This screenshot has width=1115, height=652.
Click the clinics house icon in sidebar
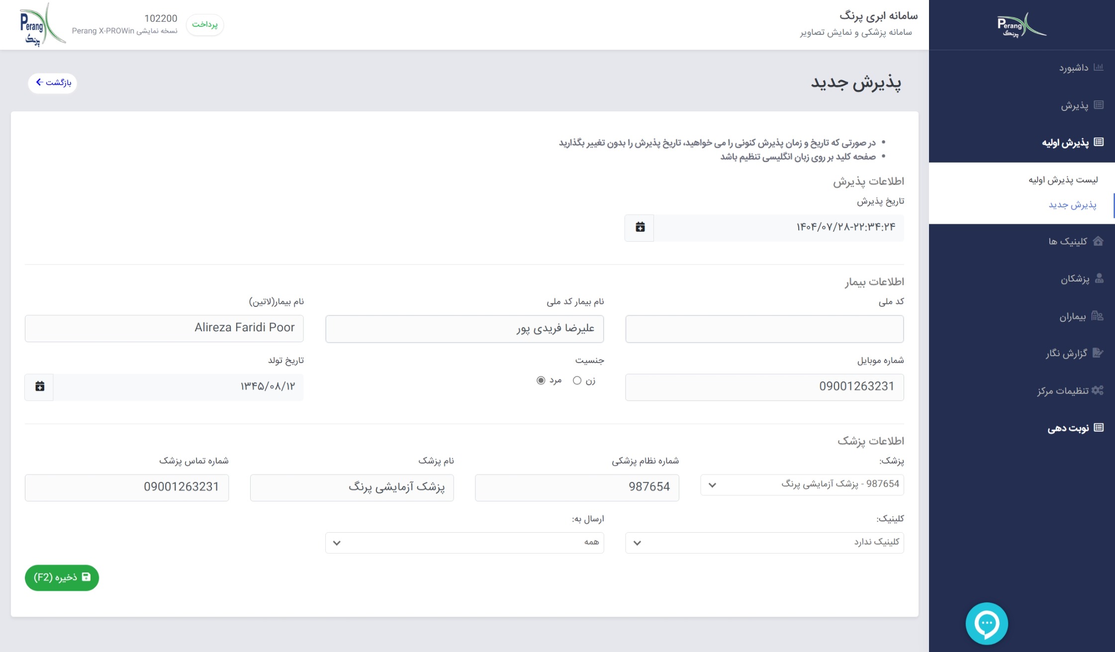click(x=1098, y=241)
